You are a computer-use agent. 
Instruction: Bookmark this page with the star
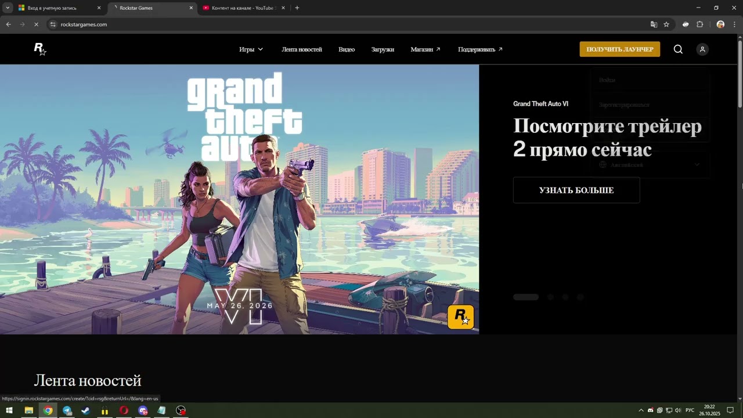tap(666, 24)
